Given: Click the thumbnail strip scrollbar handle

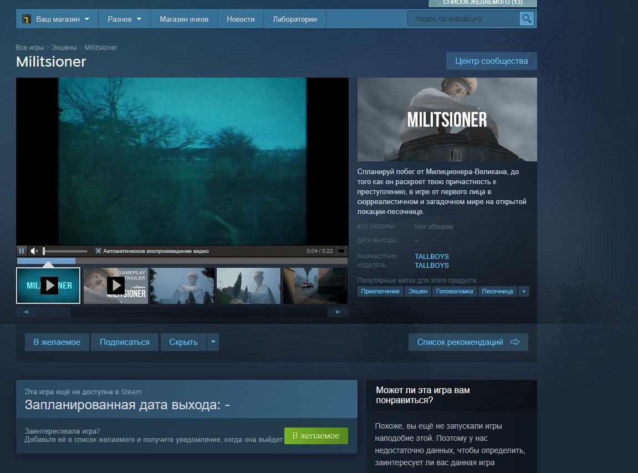Looking at the screenshot, I should click(x=54, y=312).
